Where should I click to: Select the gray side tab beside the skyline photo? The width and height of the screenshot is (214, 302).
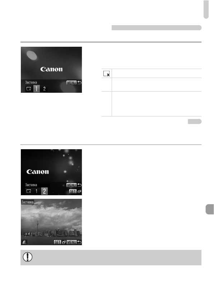(x=210, y=209)
